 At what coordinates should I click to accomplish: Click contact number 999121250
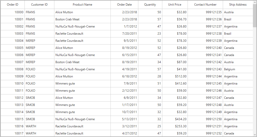click(205, 119)
